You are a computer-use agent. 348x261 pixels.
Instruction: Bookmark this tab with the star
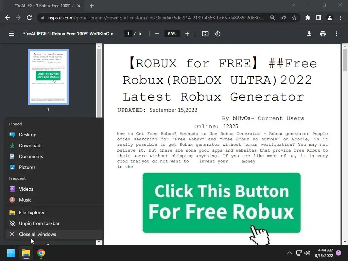click(x=294, y=18)
